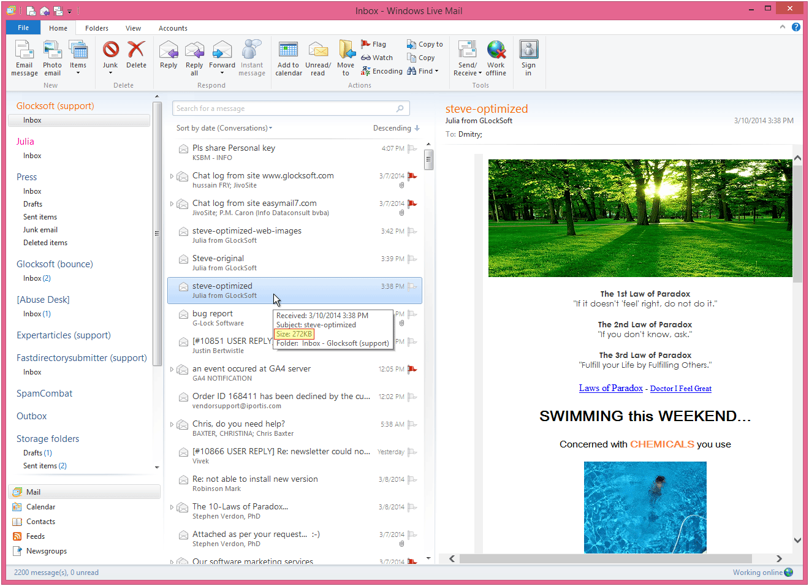
Task: Send an Instant message
Action: tap(252, 58)
